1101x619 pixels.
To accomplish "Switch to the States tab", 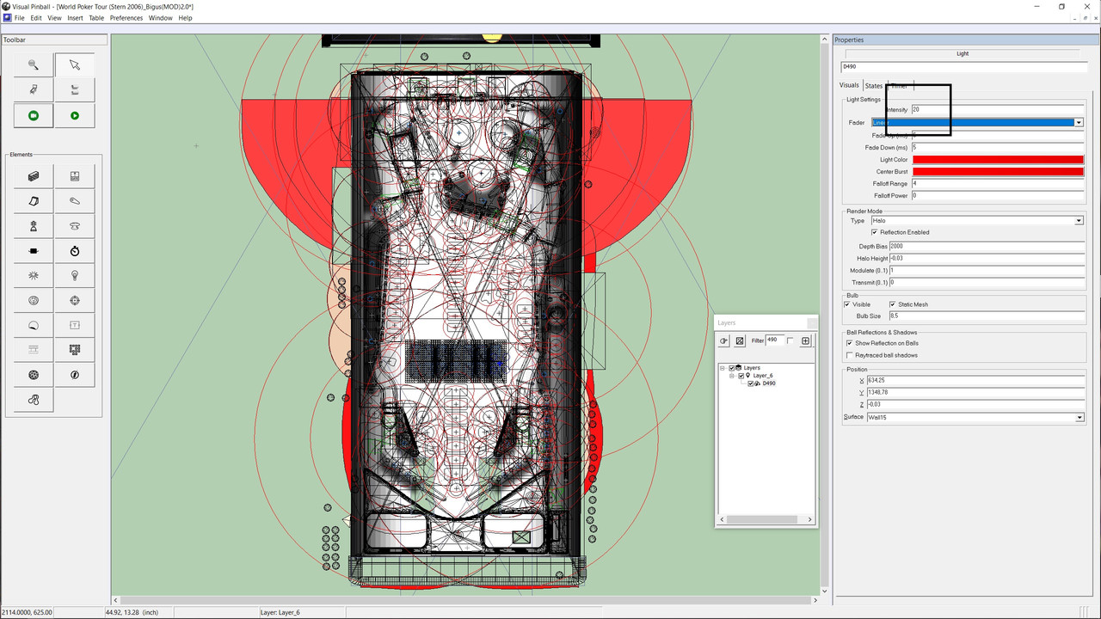I will tap(874, 86).
